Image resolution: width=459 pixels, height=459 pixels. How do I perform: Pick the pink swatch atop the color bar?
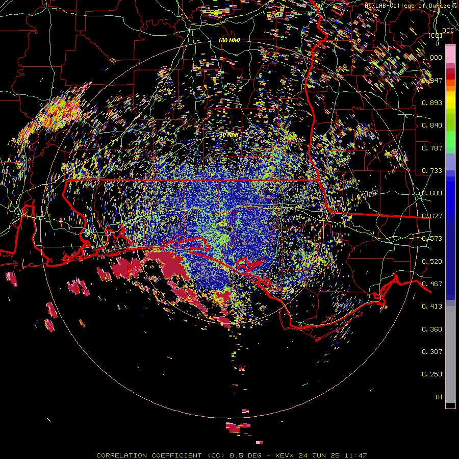point(450,54)
